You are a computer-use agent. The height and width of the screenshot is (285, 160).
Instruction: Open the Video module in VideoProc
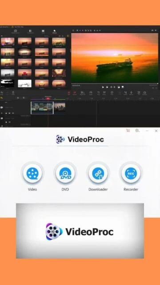point(32,173)
